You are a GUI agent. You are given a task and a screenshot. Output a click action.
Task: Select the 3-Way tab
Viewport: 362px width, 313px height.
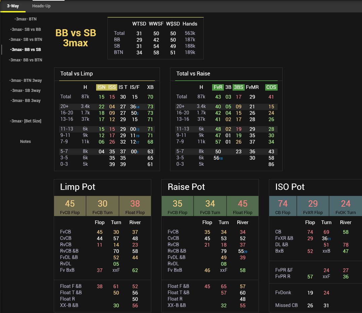[13, 6]
